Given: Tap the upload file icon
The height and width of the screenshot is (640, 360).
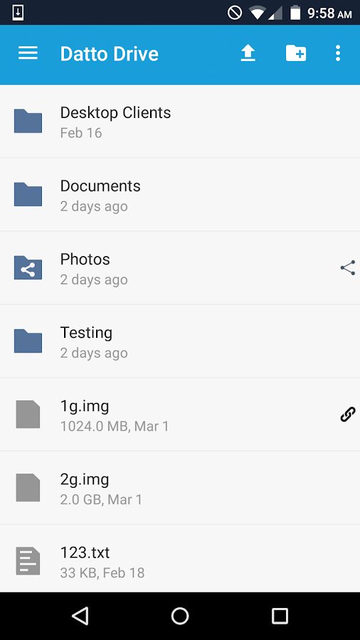Looking at the screenshot, I should pos(248,53).
